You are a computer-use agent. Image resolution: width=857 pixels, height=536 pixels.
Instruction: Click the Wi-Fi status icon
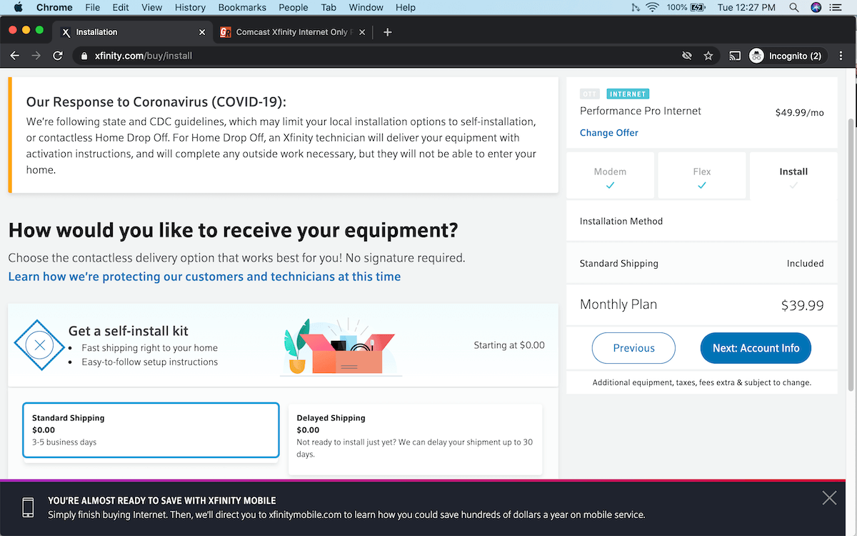click(652, 7)
